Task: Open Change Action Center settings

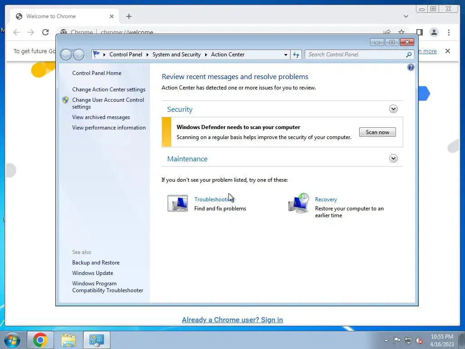Action: point(109,90)
